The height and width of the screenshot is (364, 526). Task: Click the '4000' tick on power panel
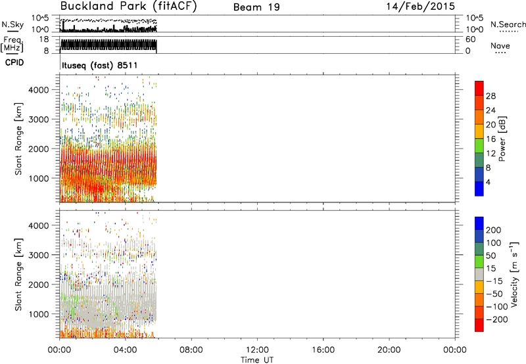38,90
